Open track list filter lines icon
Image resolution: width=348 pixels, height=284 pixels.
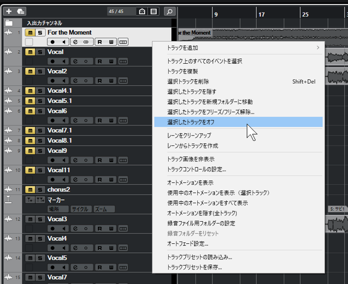(x=154, y=12)
